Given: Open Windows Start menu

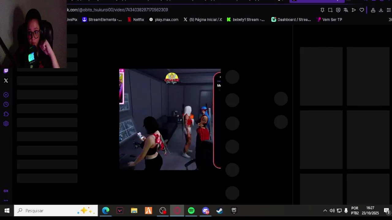Looking at the screenshot, I should click(7, 211).
